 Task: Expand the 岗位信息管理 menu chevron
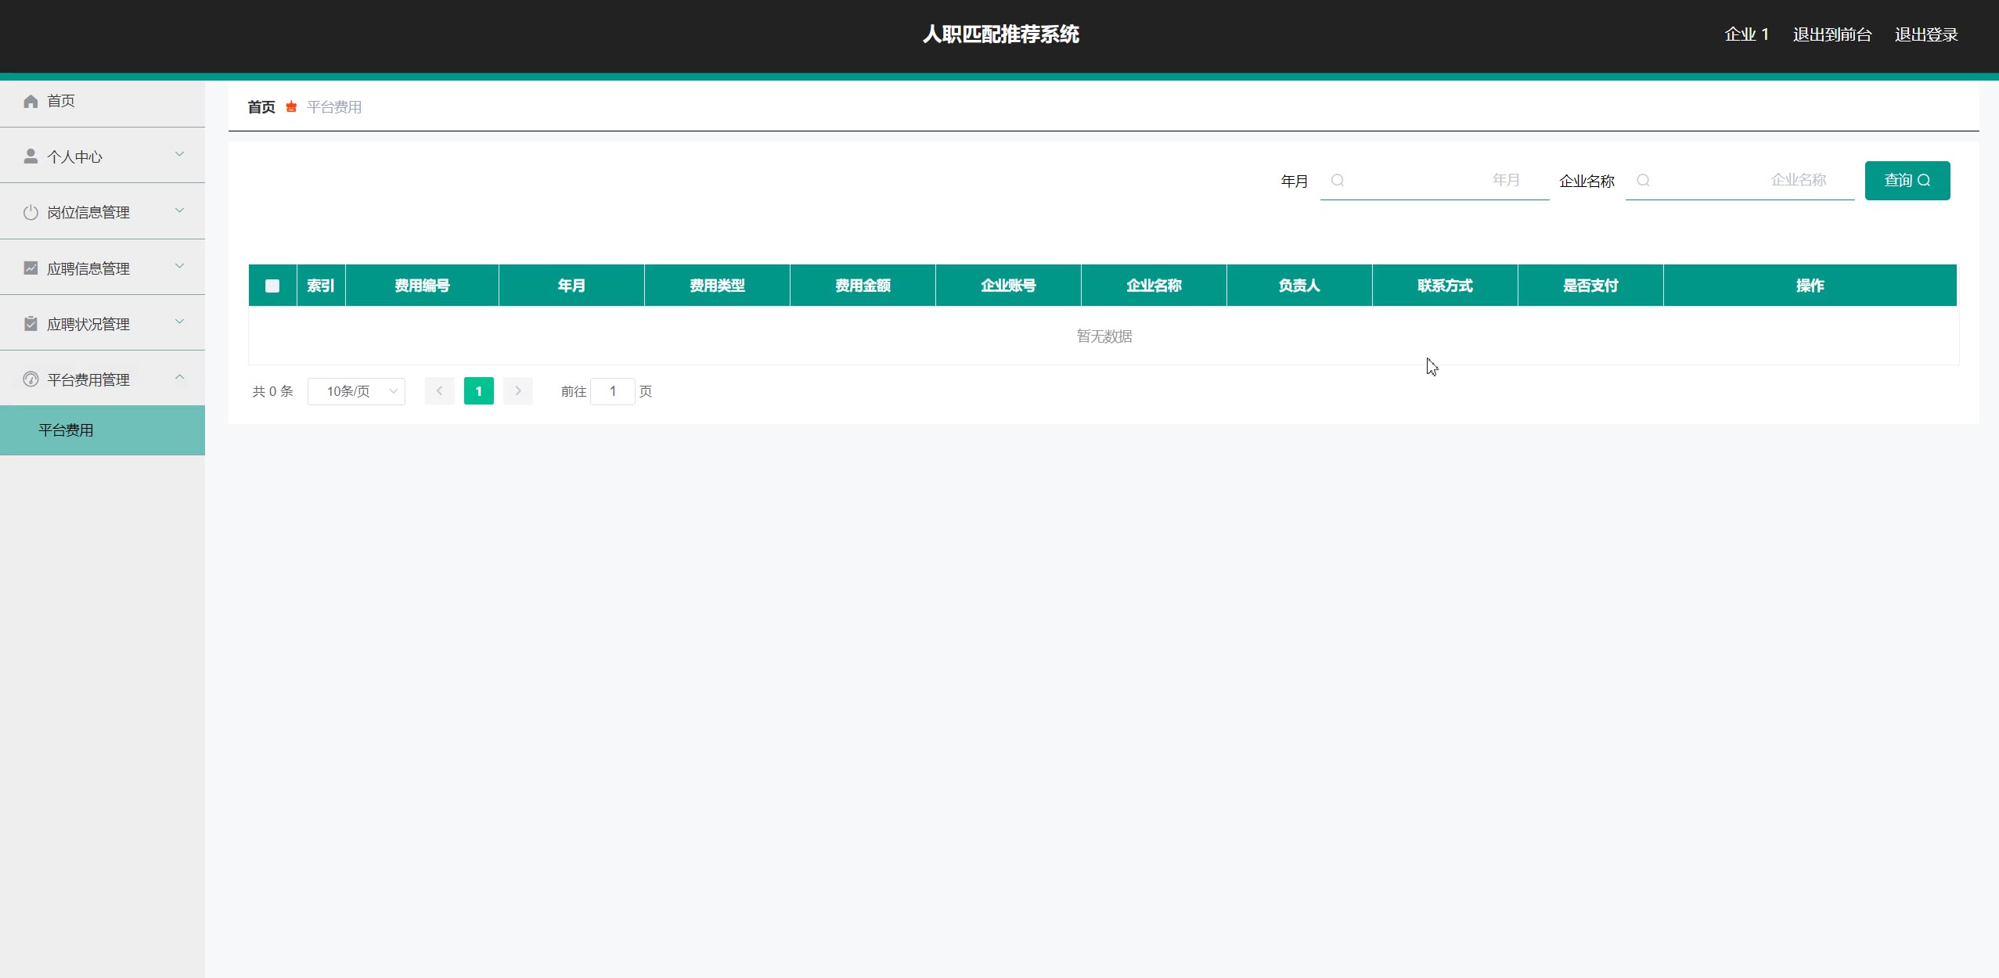click(x=179, y=210)
